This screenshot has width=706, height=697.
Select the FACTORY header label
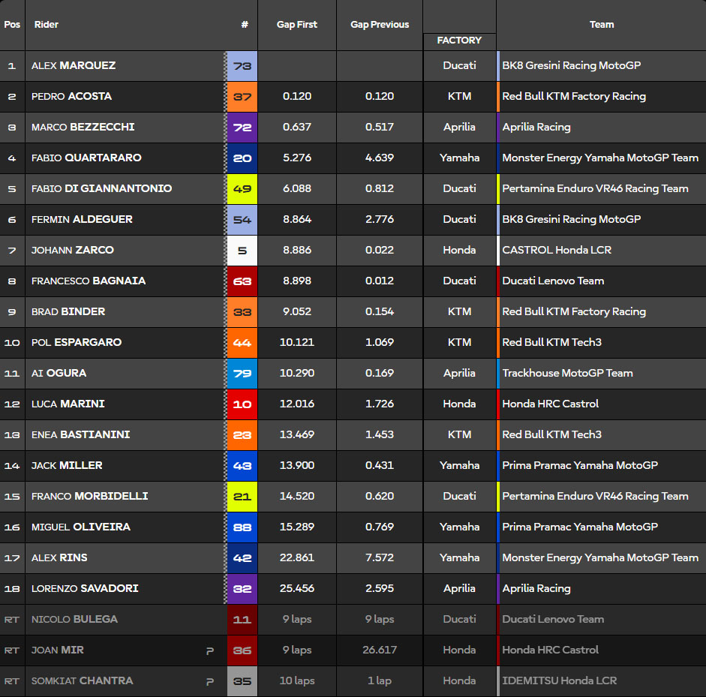(x=459, y=41)
